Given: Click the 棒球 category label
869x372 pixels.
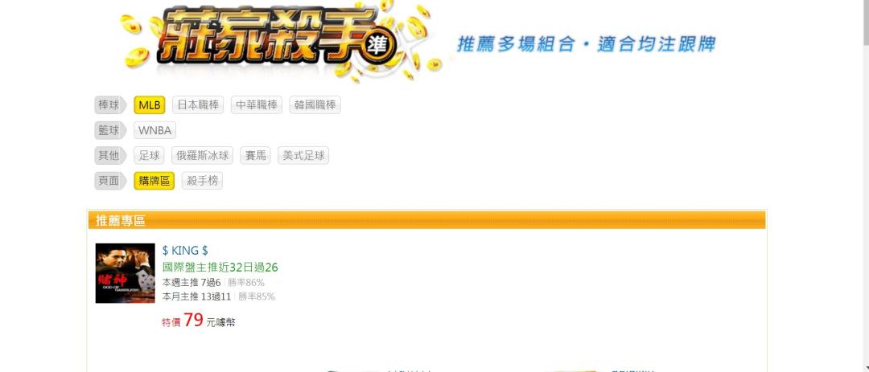Looking at the screenshot, I should pos(110,105).
